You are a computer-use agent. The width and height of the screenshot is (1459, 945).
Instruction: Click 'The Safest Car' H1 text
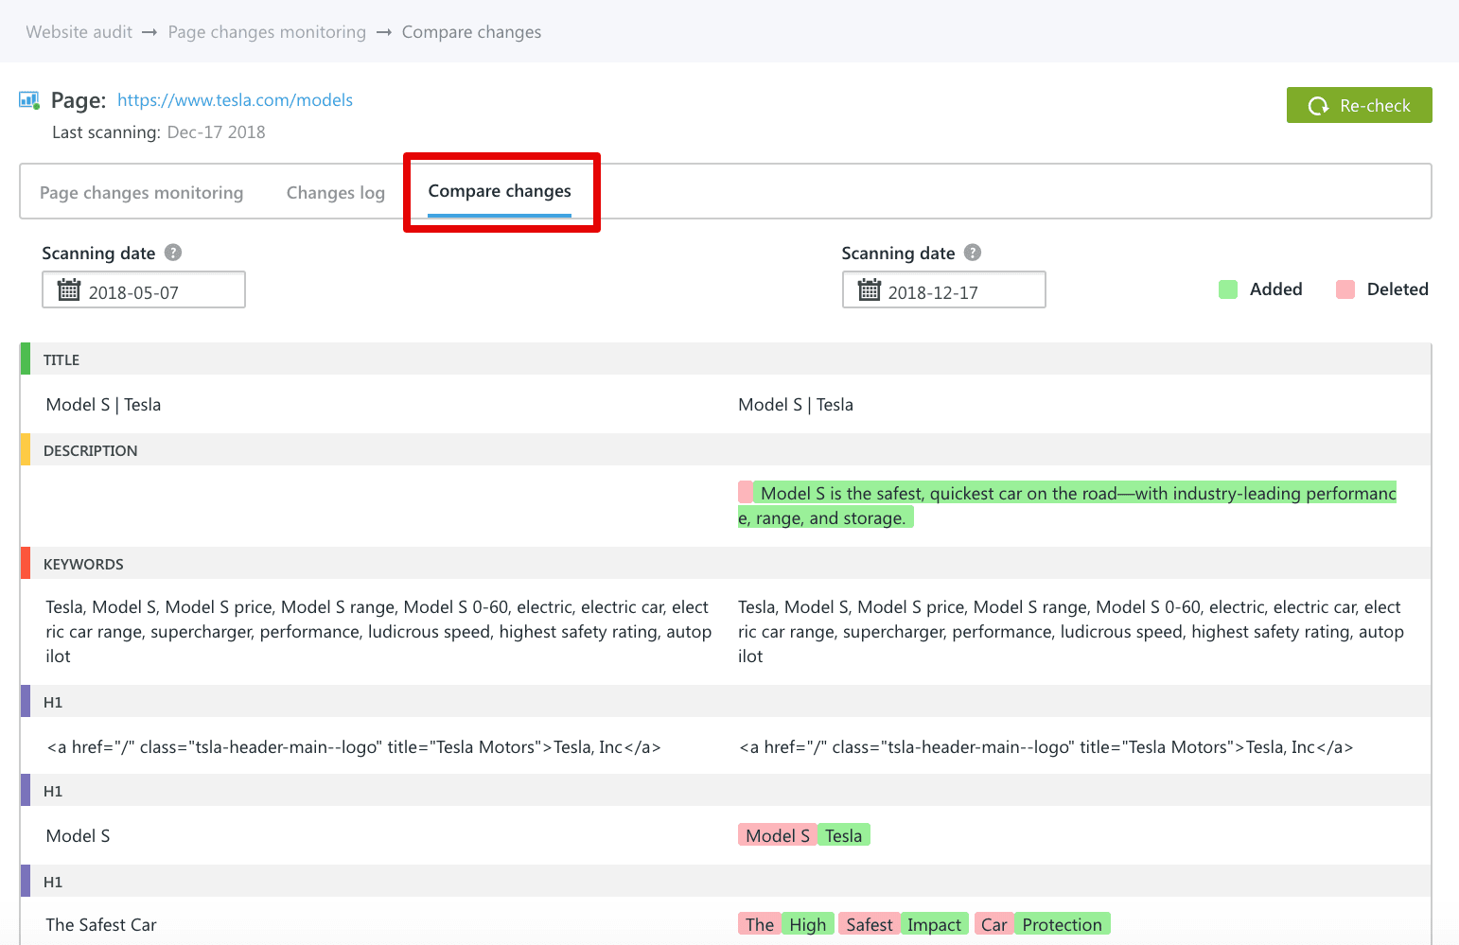tap(101, 925)
